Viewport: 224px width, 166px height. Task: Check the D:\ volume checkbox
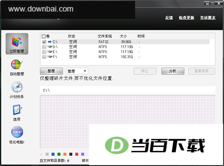click(x=44, y=47)
